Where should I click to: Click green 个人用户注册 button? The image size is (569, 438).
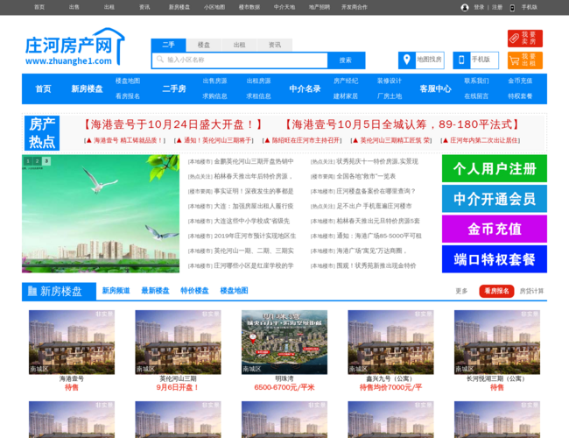[x=495, y=168]
